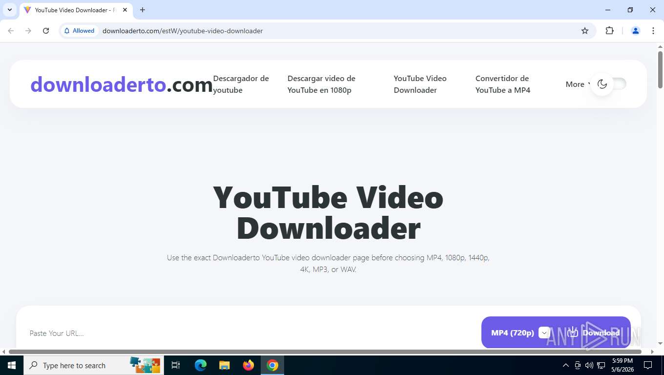
Task: Open Task View on taskbar
Action: coord(176,365)
